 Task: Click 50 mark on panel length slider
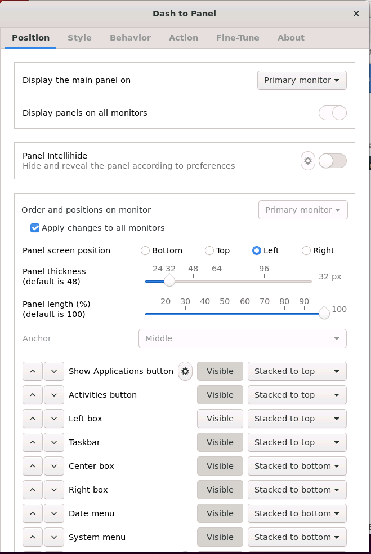click(x=225, y=301)
